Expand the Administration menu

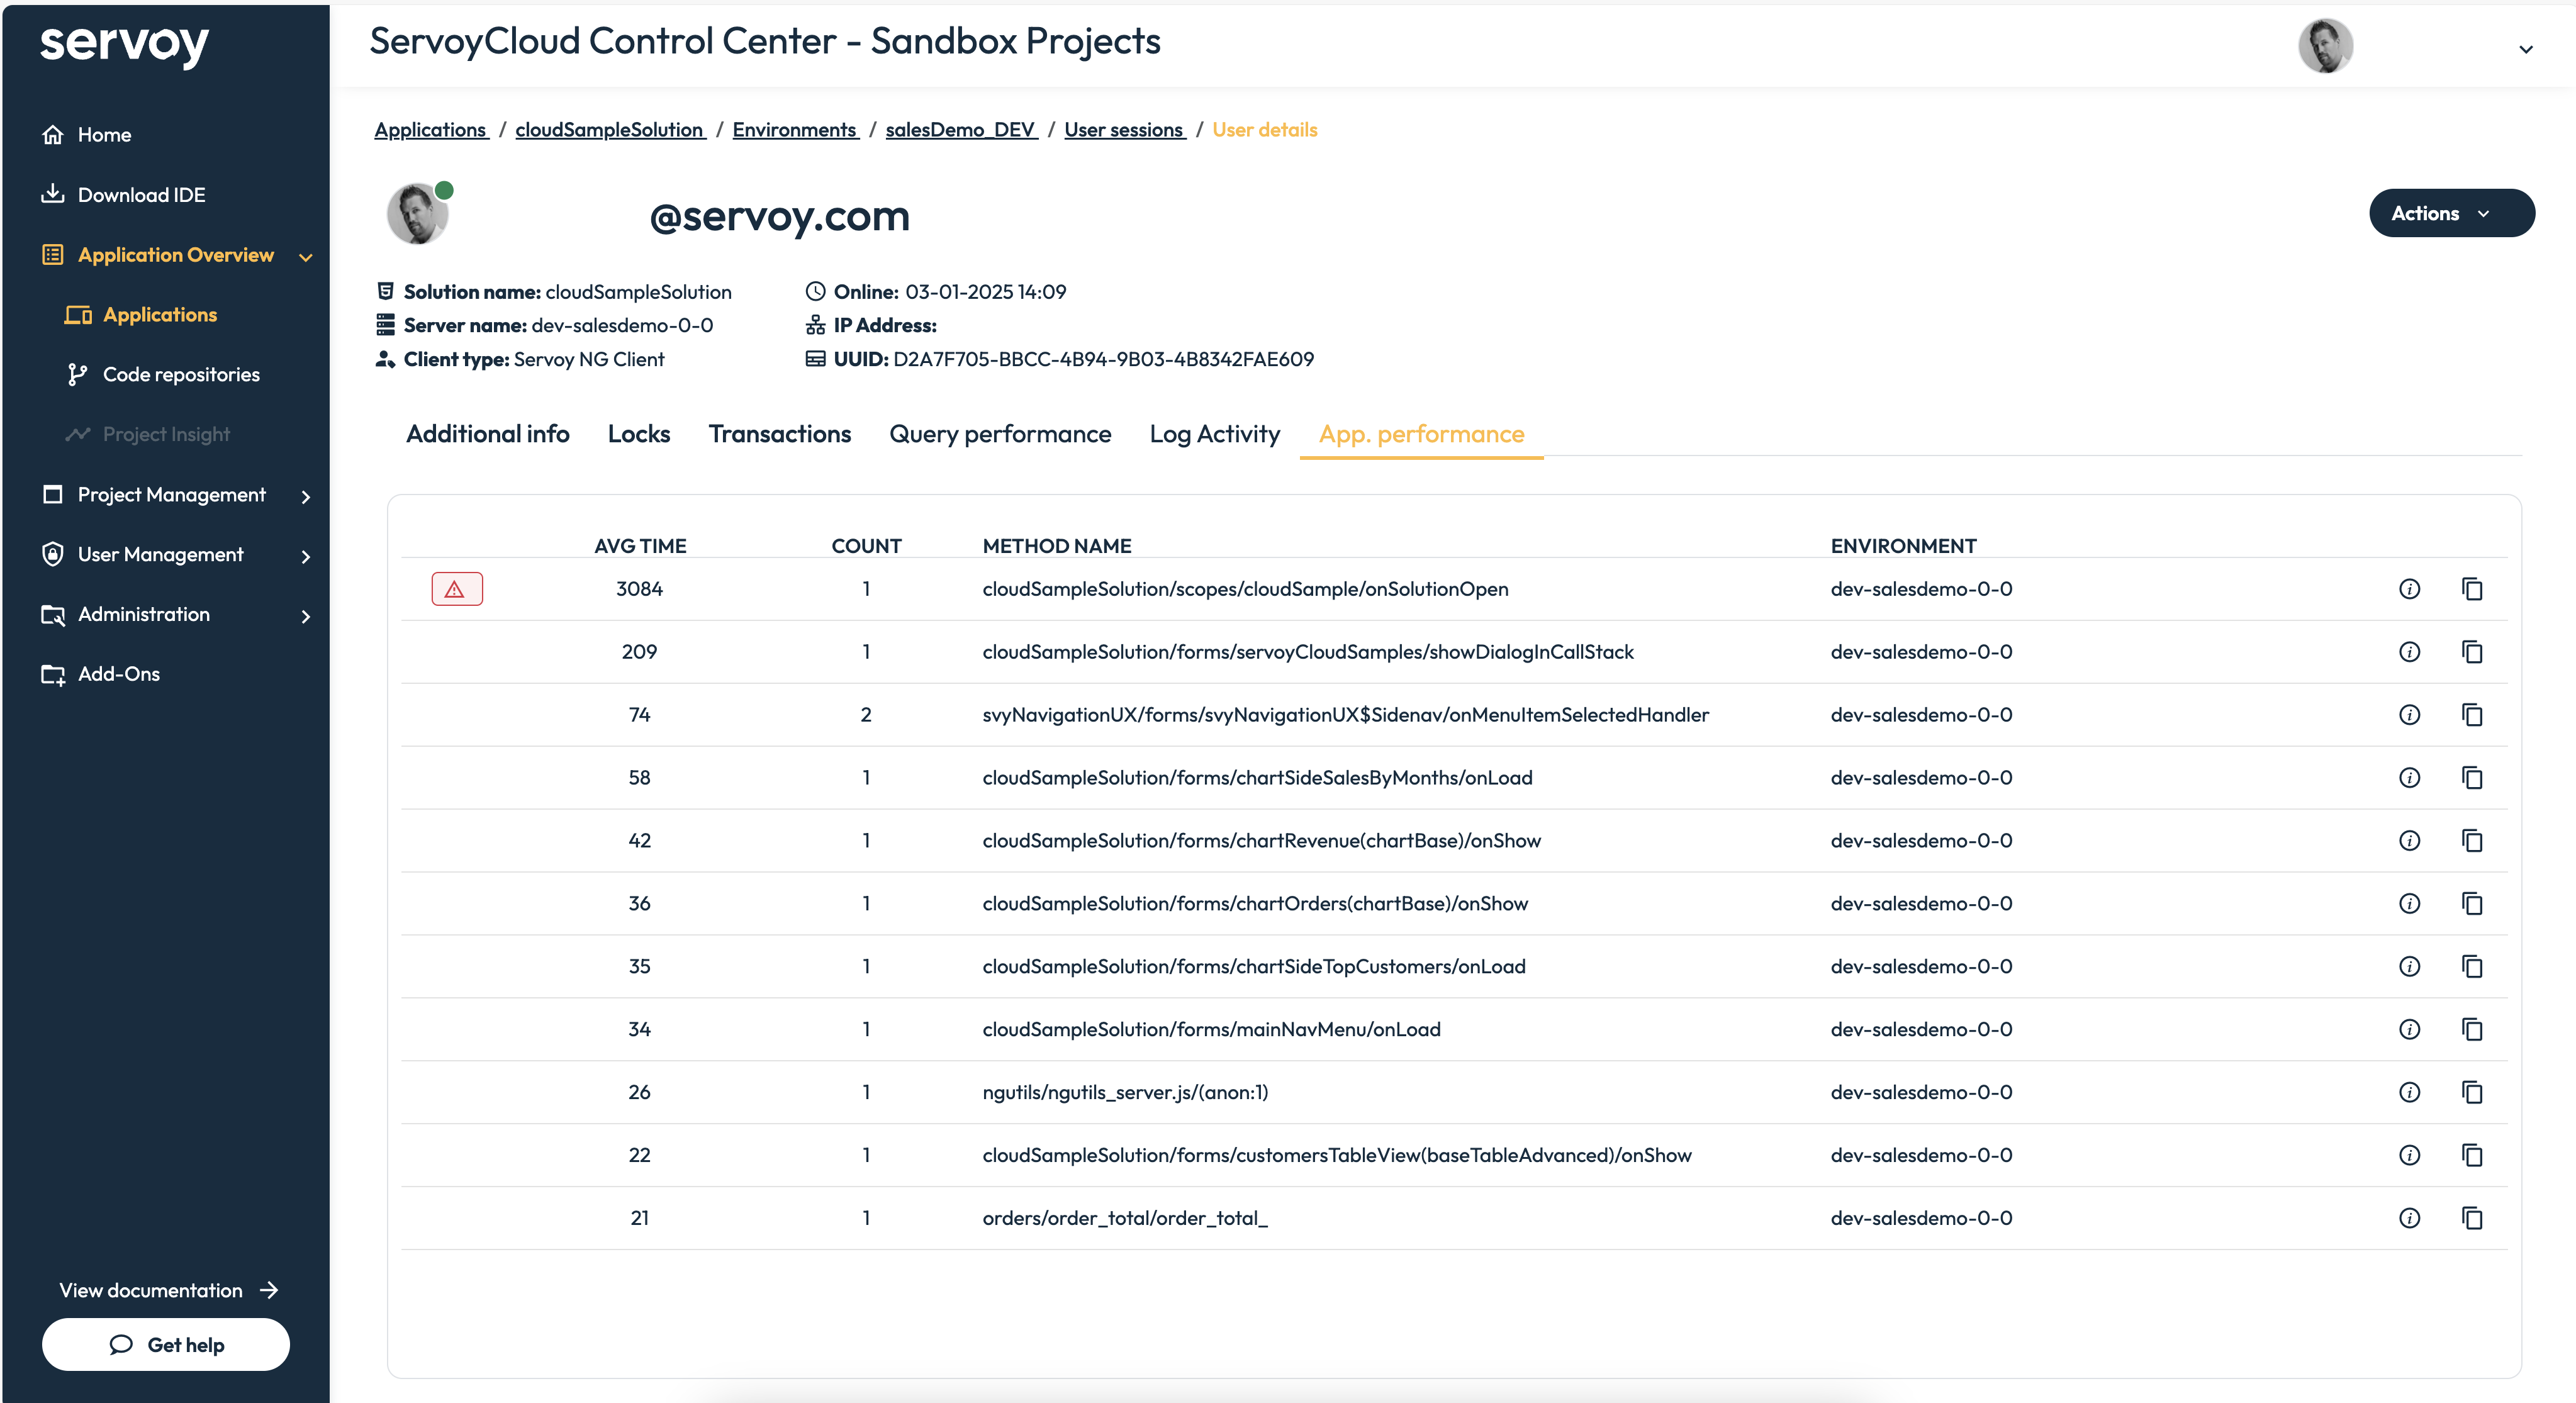tap(306, 616)
